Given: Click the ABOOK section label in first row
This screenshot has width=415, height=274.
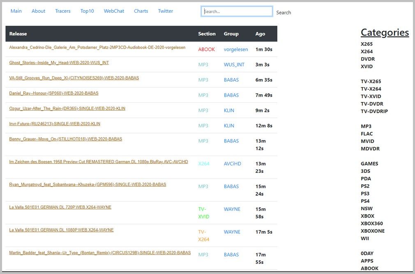Looking at the screenshot, I should coord(206,50).
